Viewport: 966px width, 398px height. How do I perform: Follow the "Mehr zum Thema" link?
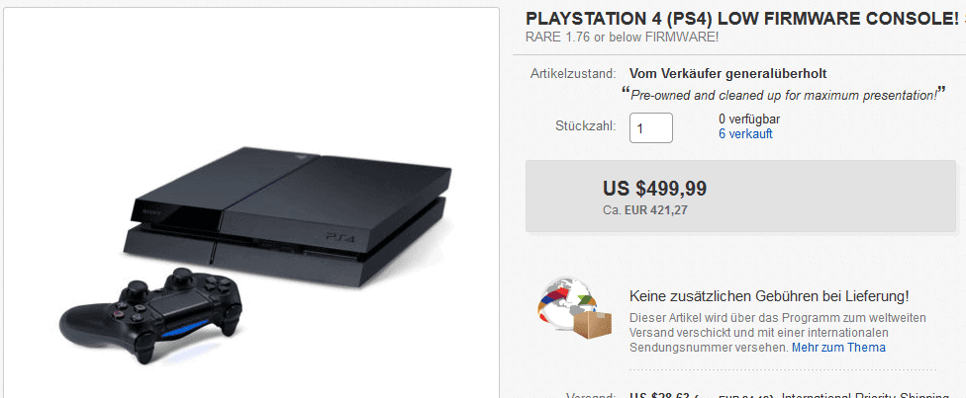pyautogui.click(x=838, y=348)
